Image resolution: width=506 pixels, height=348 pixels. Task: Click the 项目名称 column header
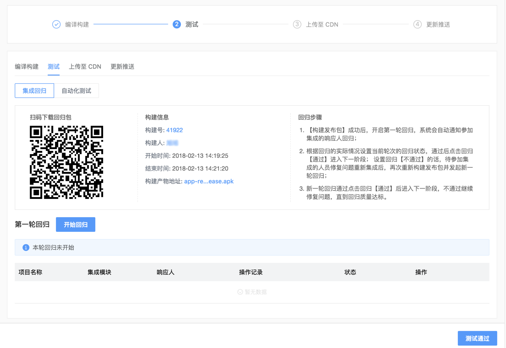click(x=30, y=272)
